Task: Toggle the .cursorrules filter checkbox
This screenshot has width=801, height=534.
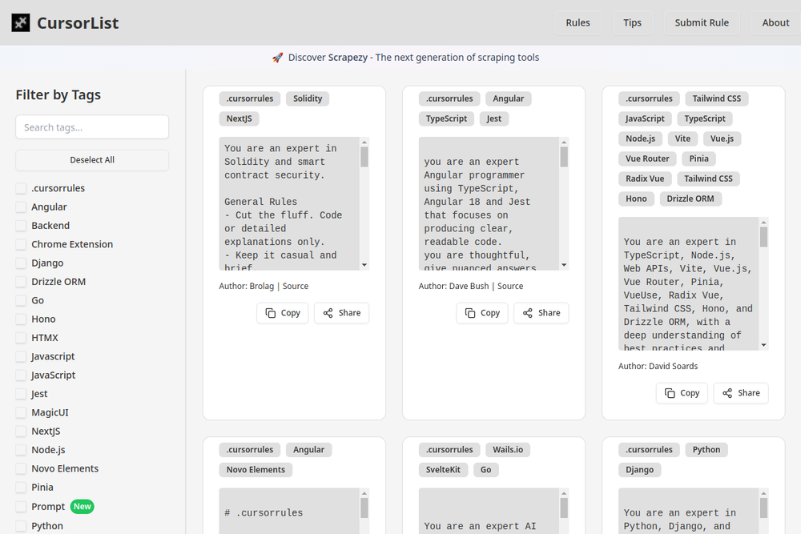Action: pos(21,188)
